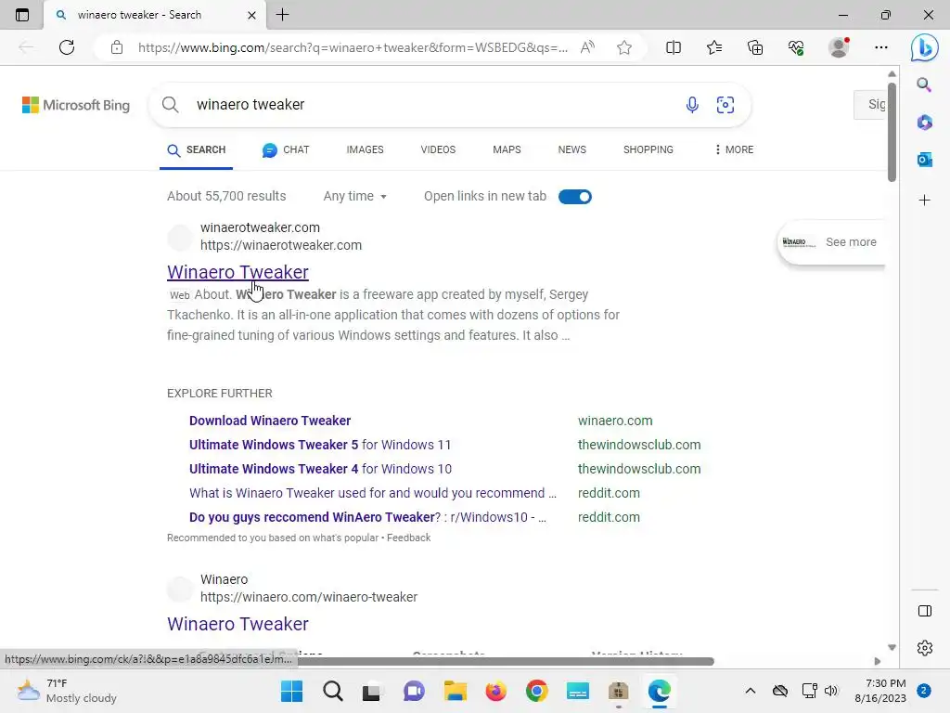Click search magnifier icon in Bing box

click(x=171, y=104)
